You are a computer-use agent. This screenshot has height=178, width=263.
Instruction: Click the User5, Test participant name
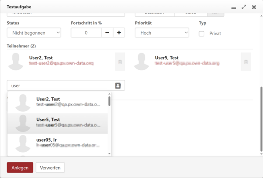coord(167,58)
